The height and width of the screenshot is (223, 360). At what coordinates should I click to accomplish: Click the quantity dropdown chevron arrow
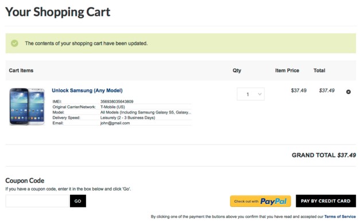[x=260, y=94]
